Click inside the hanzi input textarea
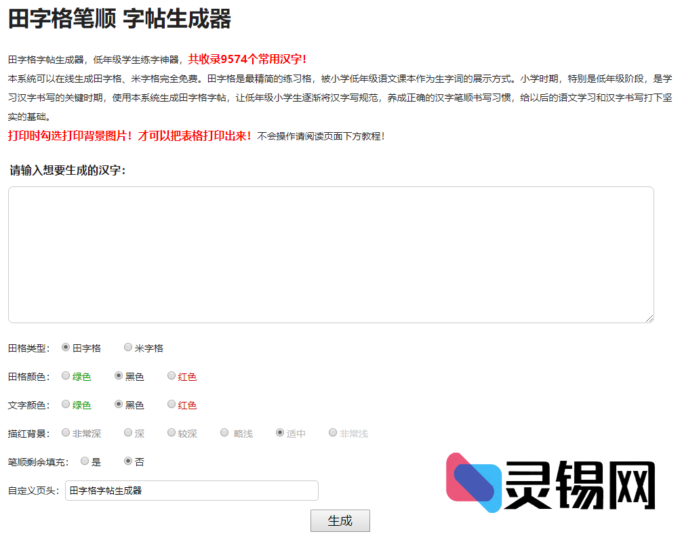This screenshot has height=538, width=682. (x=330, y=254)
